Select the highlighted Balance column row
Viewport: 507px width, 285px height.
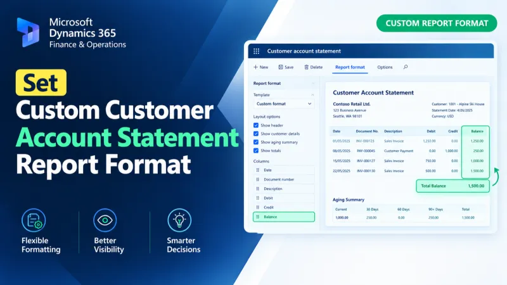(x=283, y=217)
